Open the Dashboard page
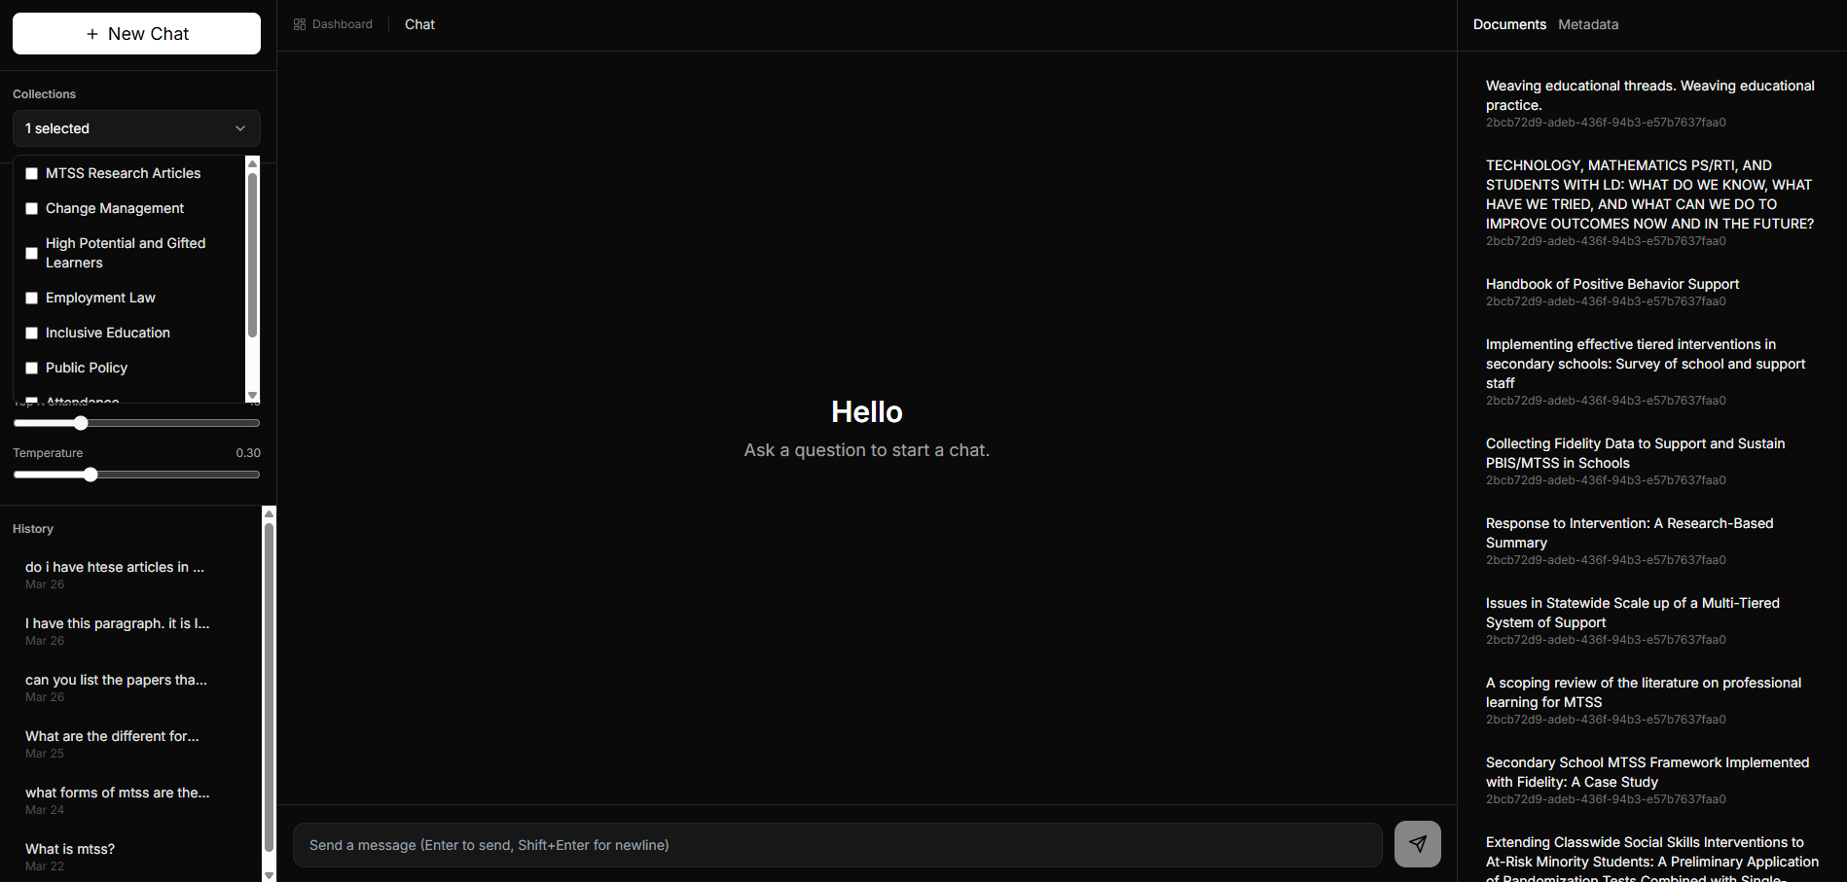 (333, 24)
